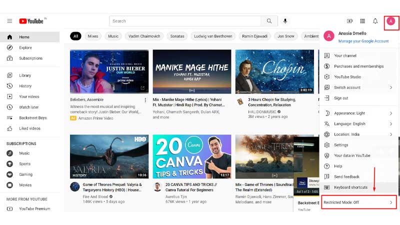
Task: Click in the Search text field
Action: (185, 21)
